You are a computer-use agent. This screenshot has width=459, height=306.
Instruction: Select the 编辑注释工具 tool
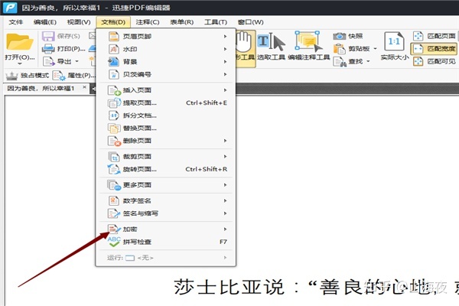pyautogui.click(x=309, y=47)
